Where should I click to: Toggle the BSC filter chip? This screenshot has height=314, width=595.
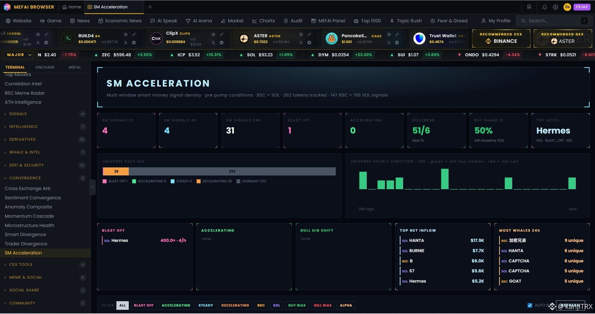[x=261, y=305]
